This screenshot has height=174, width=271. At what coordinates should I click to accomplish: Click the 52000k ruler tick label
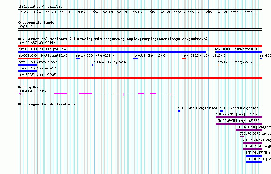(94, 12)
